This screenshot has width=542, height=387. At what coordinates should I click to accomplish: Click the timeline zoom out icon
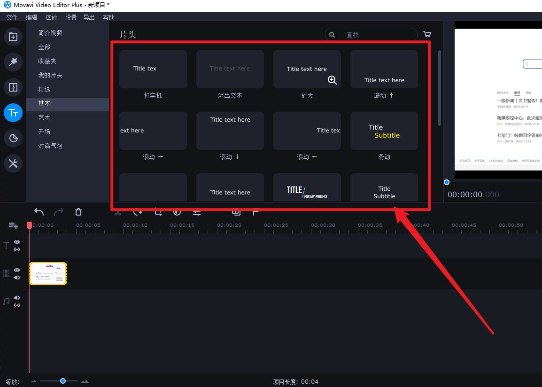click(x=34, y=381)
